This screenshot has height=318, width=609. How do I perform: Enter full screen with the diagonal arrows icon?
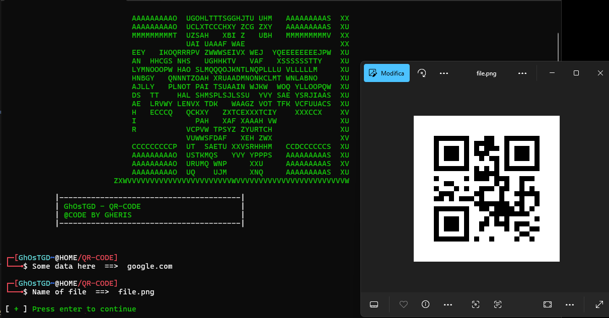[599, 304]
